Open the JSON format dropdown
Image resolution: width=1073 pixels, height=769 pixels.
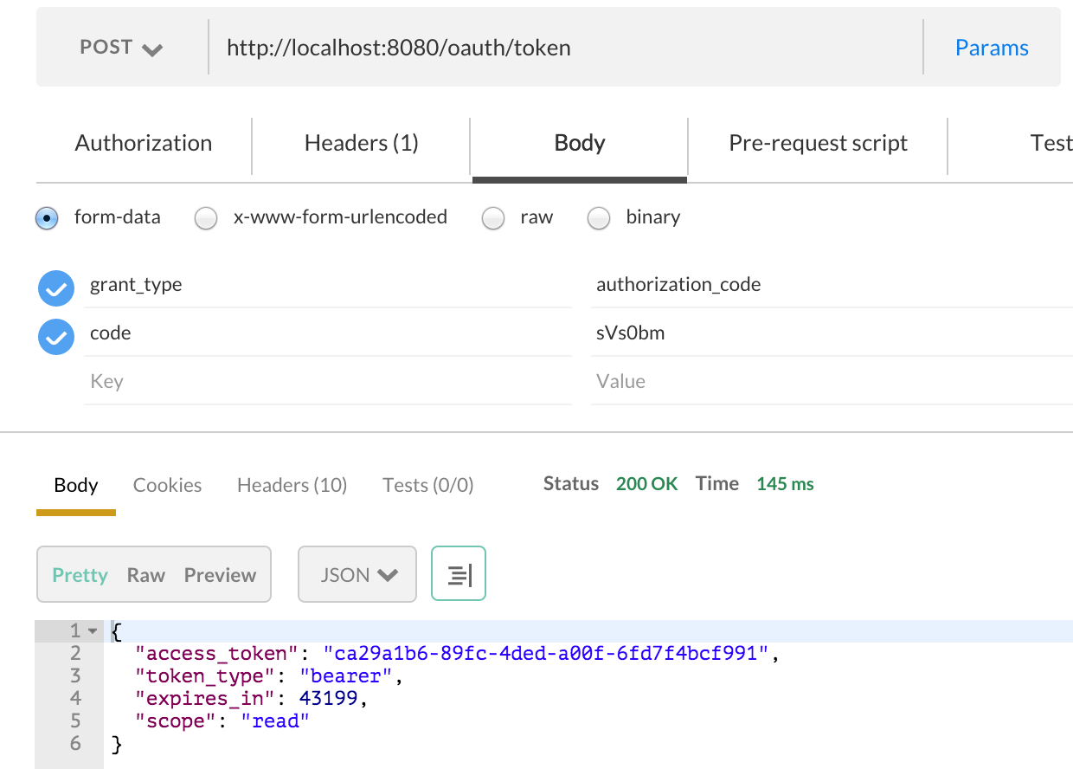pyautogui.click(x=357, y=574)
